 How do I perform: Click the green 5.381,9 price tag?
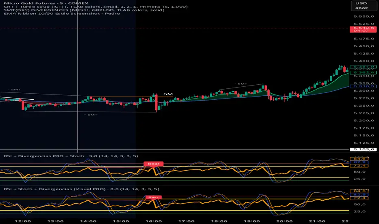[363, 67]
